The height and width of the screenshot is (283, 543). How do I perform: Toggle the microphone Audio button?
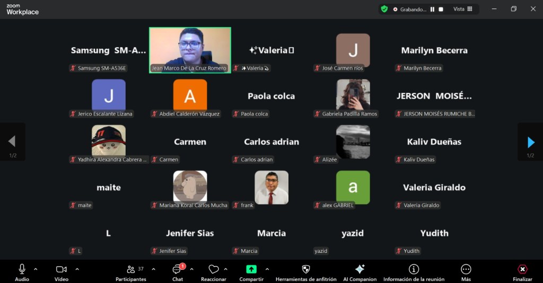[x=22, y=270]
